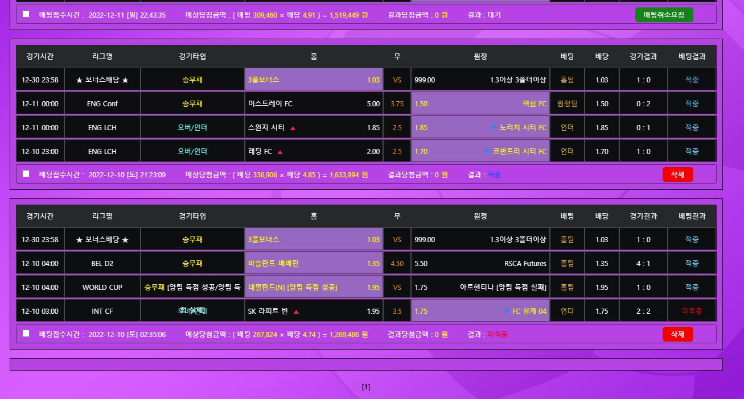Viewport: 744px width, 399px height.
Task: Click the 아르헨티나 양팀 득점 실패 away cell
Action: pyautogui.click(x=480, y=288)
